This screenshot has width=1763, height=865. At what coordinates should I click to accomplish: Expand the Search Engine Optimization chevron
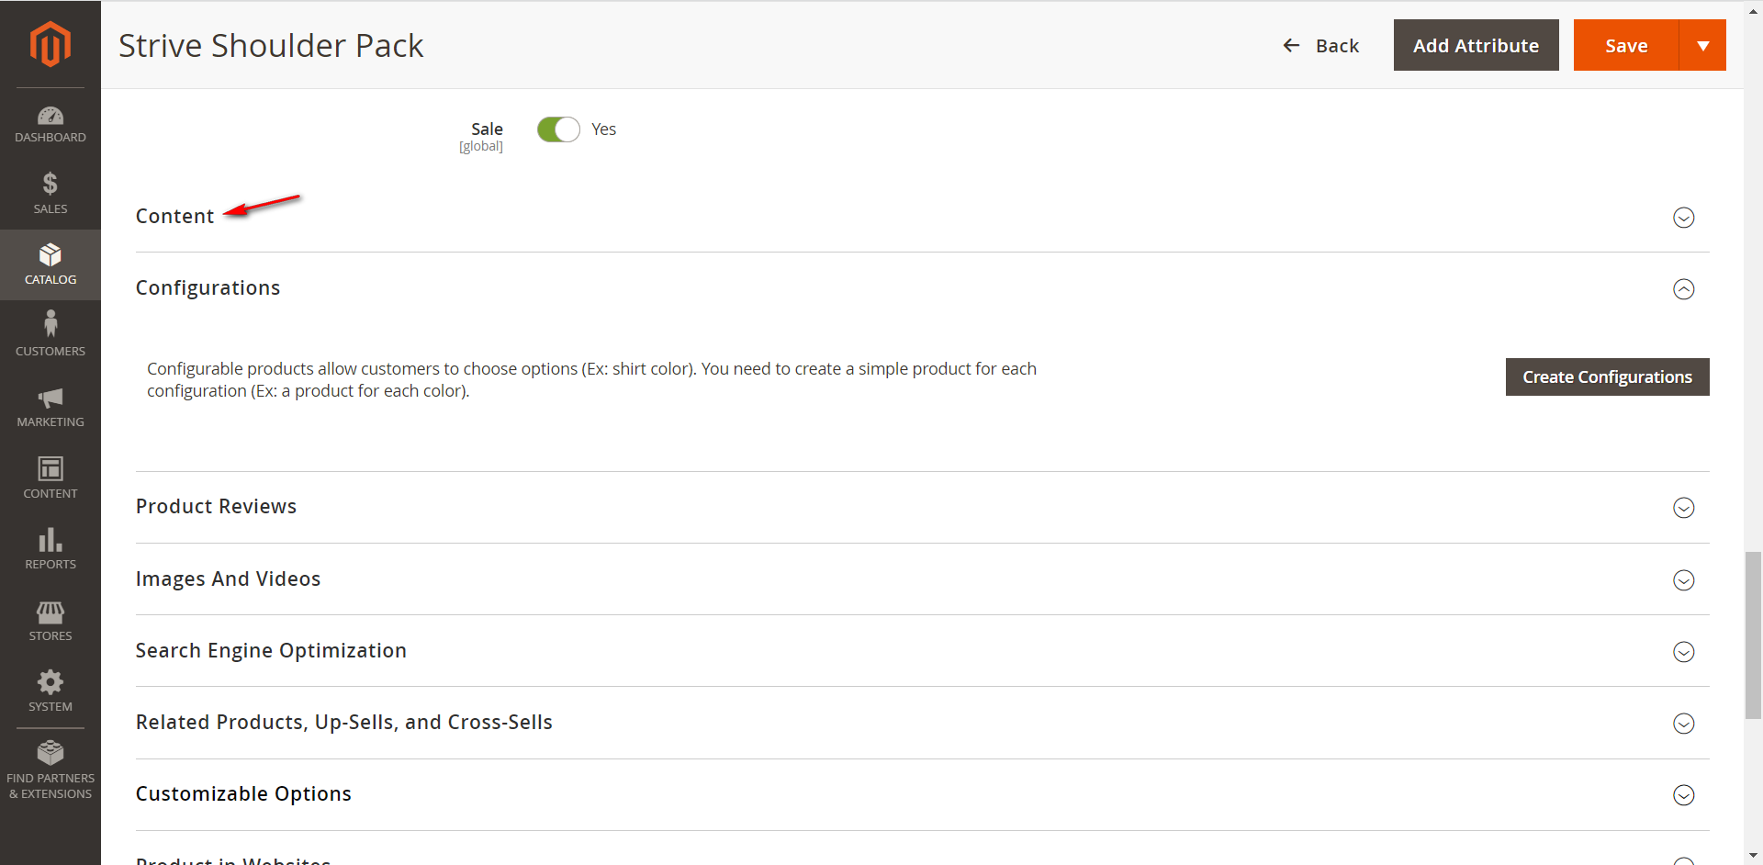coord(1683,652)
